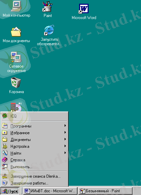Switch to ИИиВТ.doc Microsoft Word taskbar button
Image resolution: width=141 pixels, height=195 pixels.
pyautogui.click(x=50, y=191)
